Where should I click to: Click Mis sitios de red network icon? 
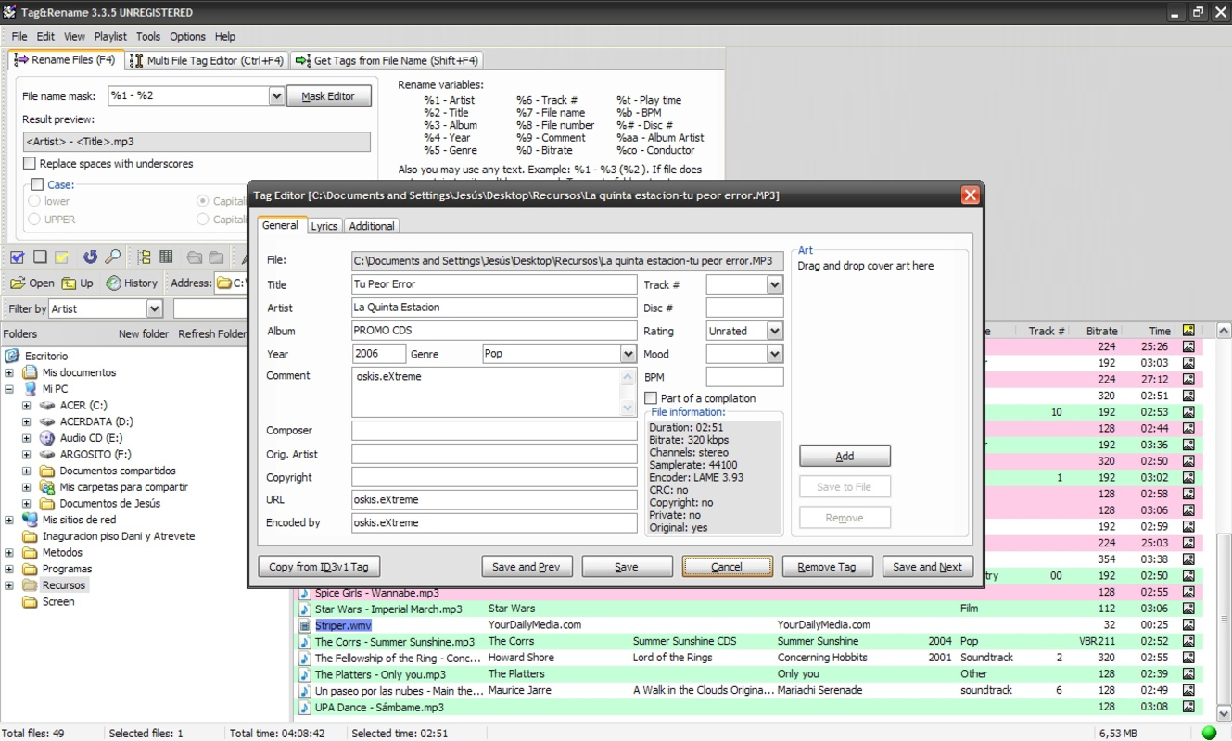click(30, 520)
